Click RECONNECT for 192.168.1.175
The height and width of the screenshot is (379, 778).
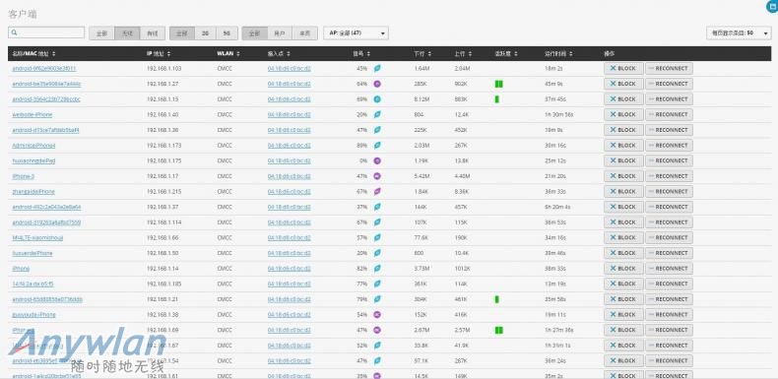669,160
